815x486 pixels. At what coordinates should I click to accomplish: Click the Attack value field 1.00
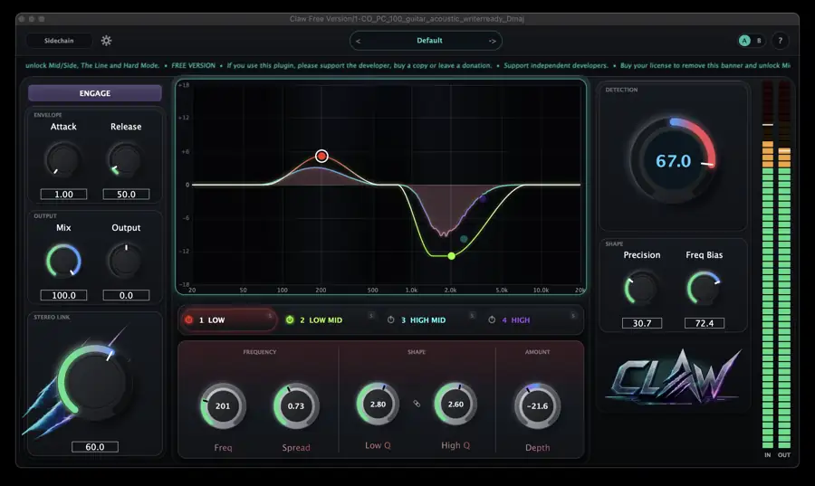[x=64, y=195]
